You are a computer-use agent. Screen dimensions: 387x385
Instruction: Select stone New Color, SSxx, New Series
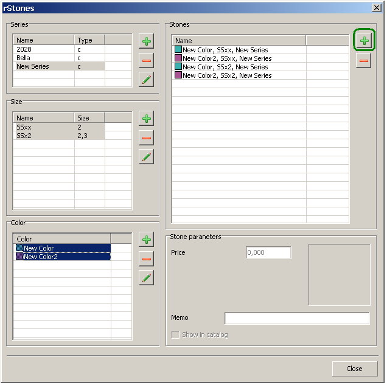pos(239,50)
